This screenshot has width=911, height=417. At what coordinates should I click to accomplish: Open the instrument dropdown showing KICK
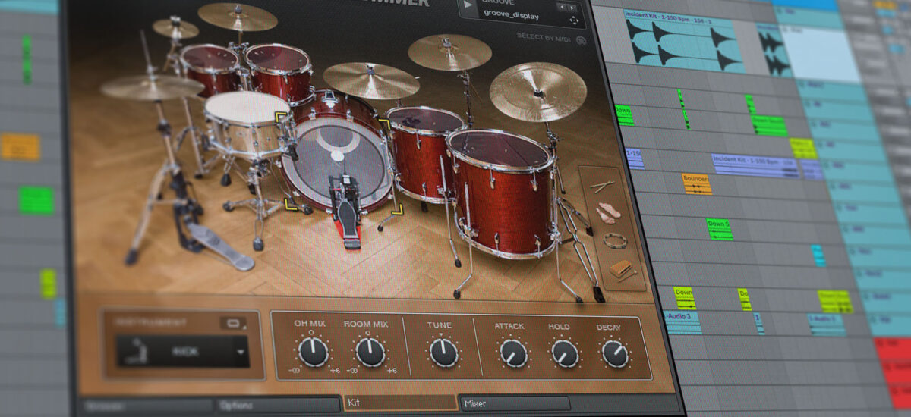click(182, 351)
